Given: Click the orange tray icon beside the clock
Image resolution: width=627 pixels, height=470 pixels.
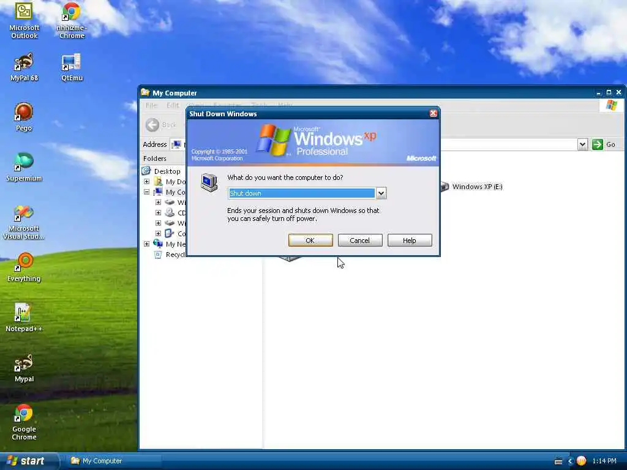Looking at the screenshot, I should [581, 461].
